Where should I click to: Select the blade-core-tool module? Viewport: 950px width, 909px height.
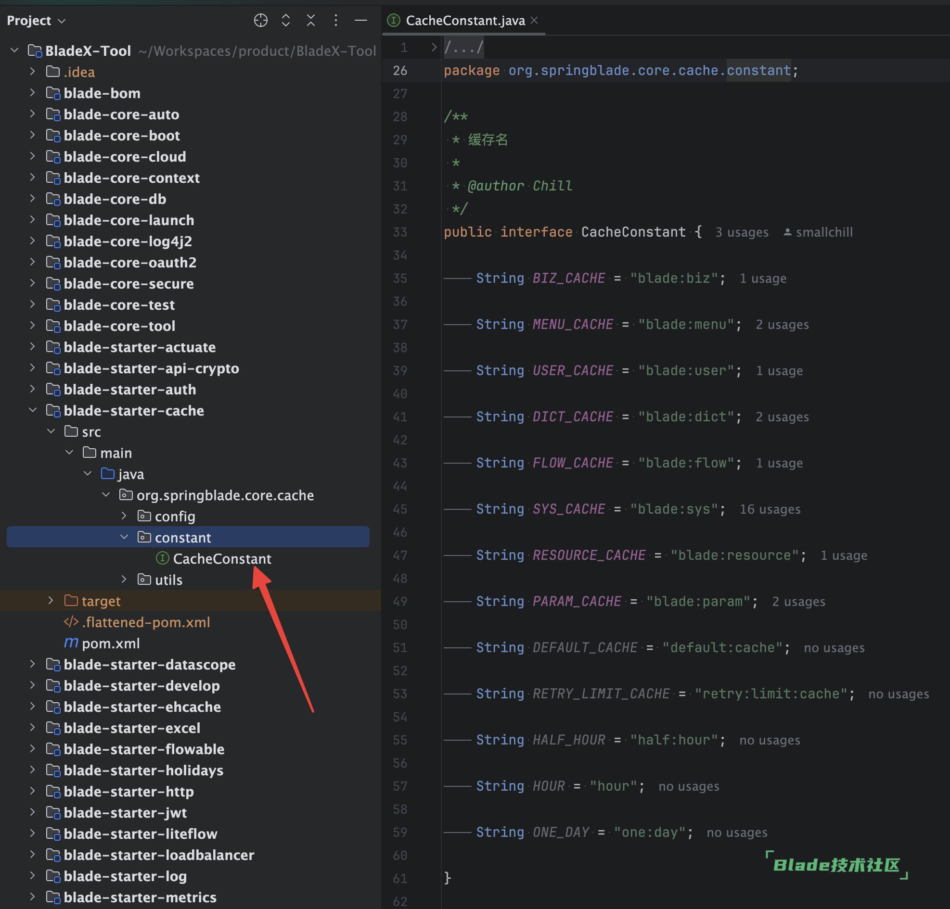point(119,326)
